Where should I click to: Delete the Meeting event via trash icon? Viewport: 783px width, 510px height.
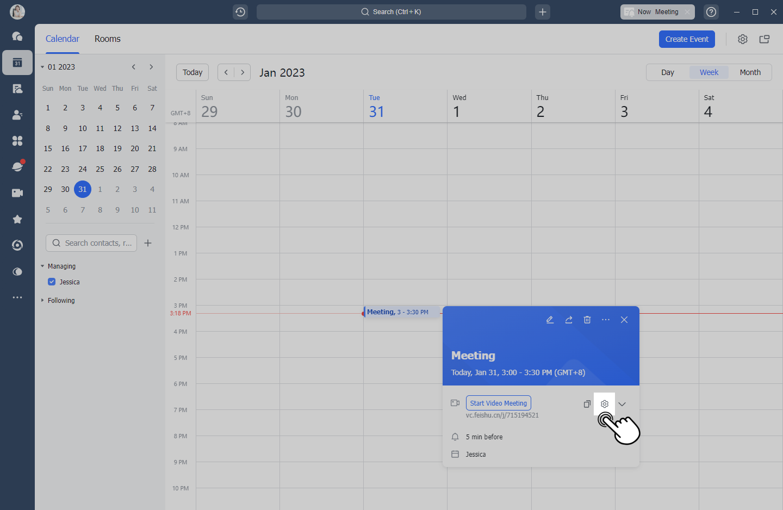[x=587, y=320]
